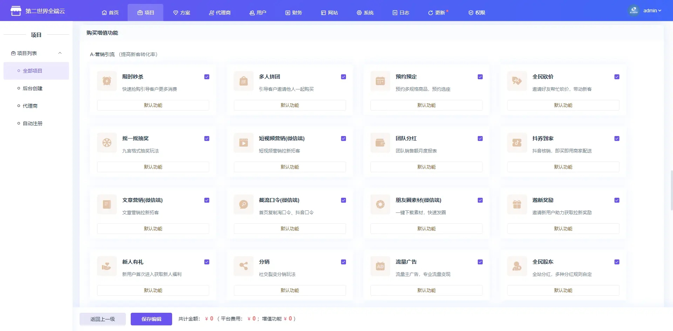Click the 抖券到家 TikTok icon
673x331 pixels.
[x=517, y=143]
